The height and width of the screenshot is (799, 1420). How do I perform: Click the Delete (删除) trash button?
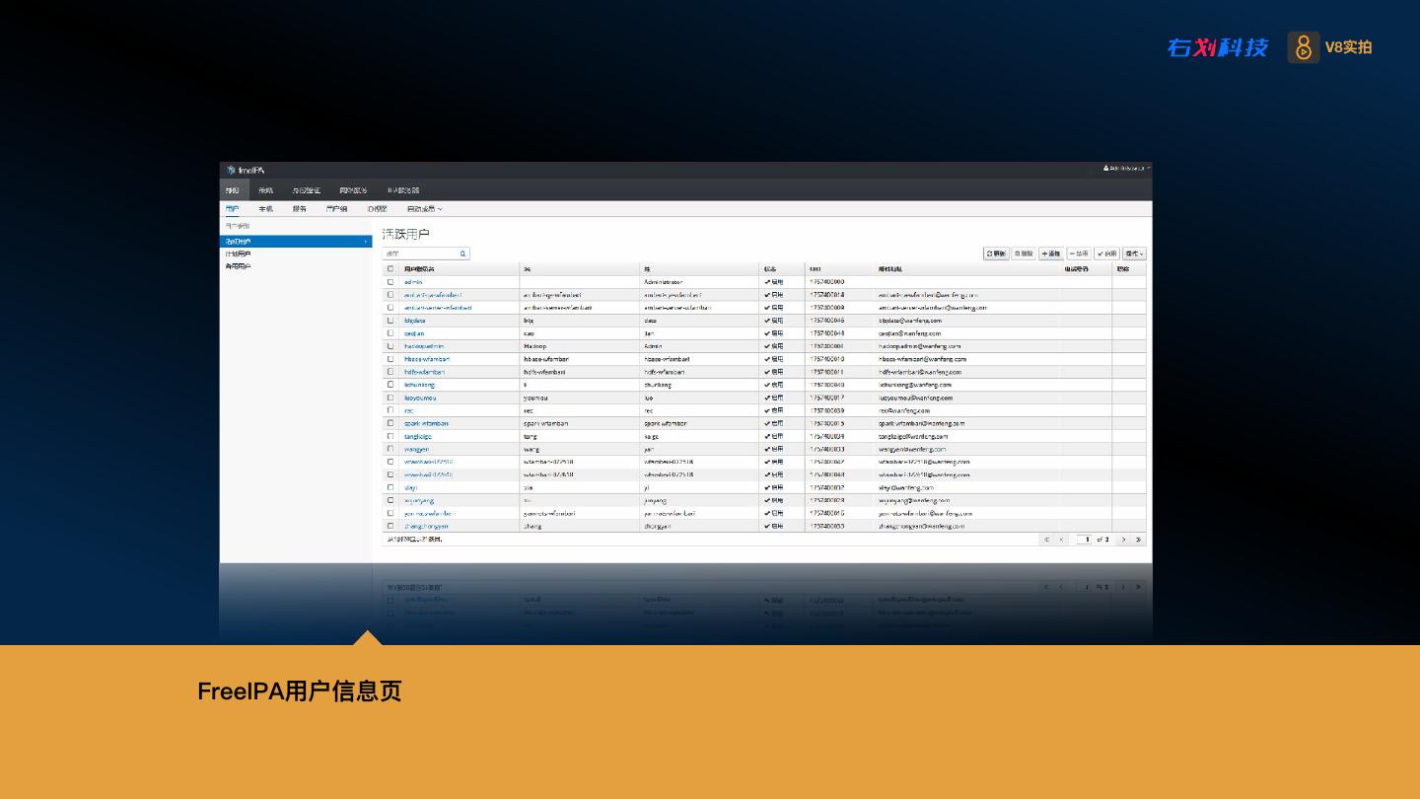pyautogui.click(x=1024, y=254)
